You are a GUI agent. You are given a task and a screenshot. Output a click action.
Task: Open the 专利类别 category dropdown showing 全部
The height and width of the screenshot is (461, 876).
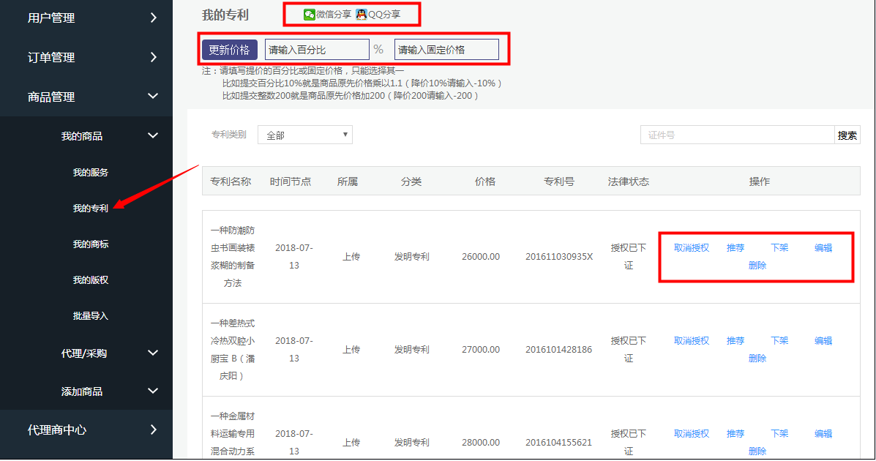(304, 135)
